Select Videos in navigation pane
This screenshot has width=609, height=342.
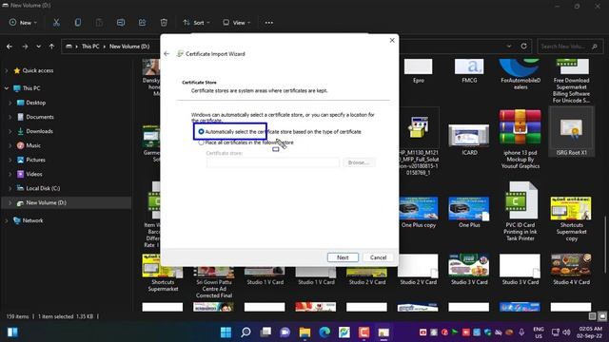point(34,175)
